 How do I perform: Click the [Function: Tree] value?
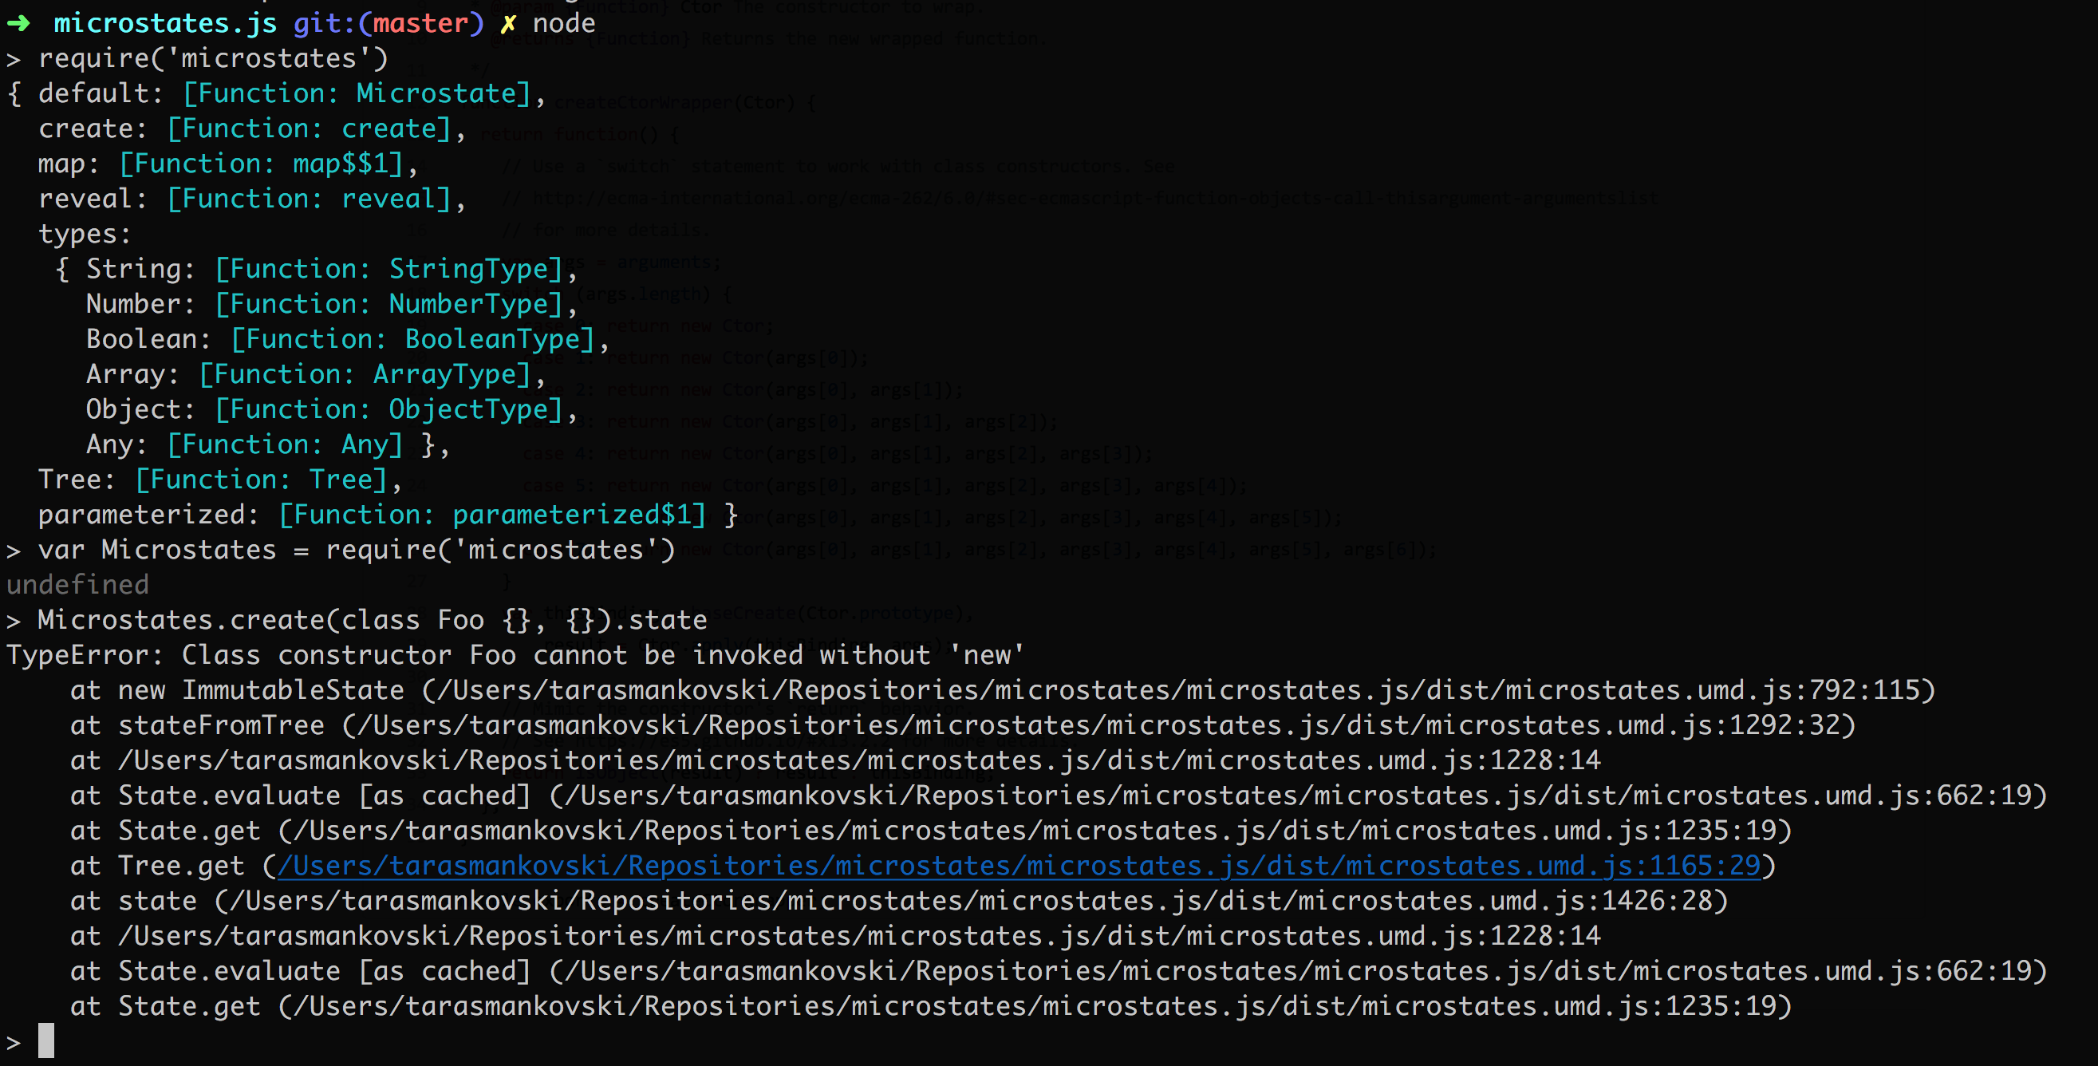(261, 480)
